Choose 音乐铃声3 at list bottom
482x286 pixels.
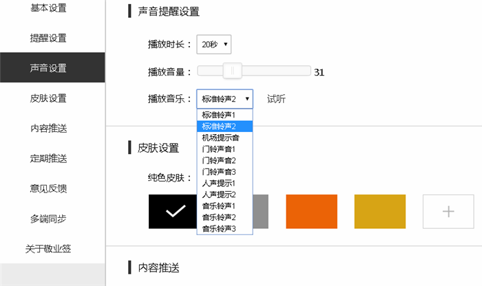(x=219, y=228)
